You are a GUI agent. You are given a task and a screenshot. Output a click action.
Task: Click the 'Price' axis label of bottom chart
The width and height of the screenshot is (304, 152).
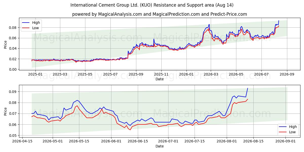point(6,112)
